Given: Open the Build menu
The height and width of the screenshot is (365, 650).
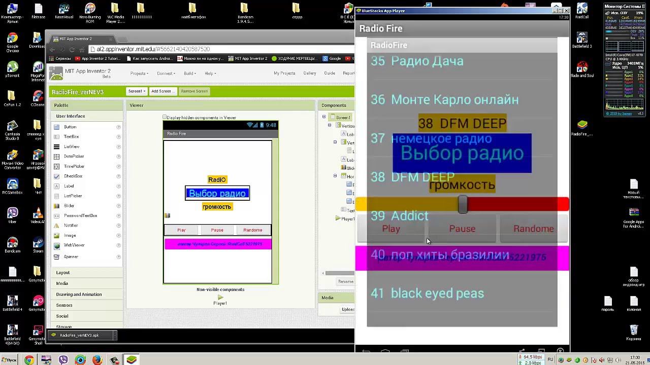Looking at the screenshot, I should click(190, 74).
